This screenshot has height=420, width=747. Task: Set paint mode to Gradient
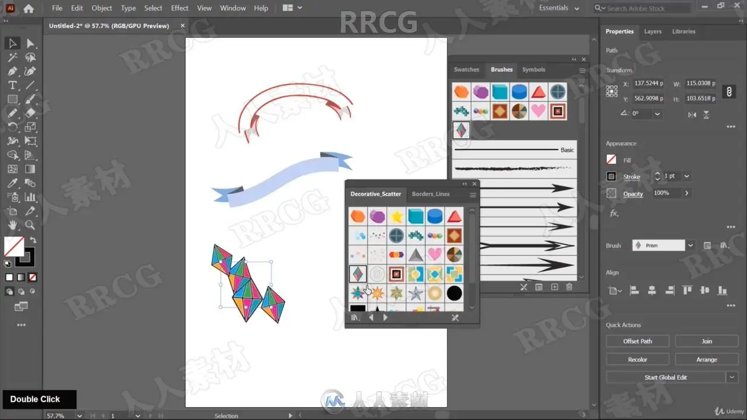coord(21,277)
